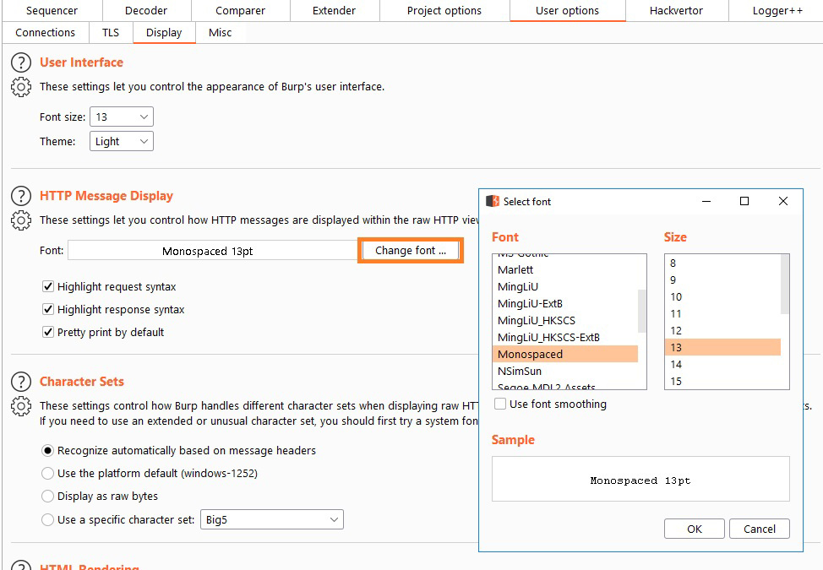Maximize the Select font dialog
Screen dimensions: 823x570
tap(744, 201)
